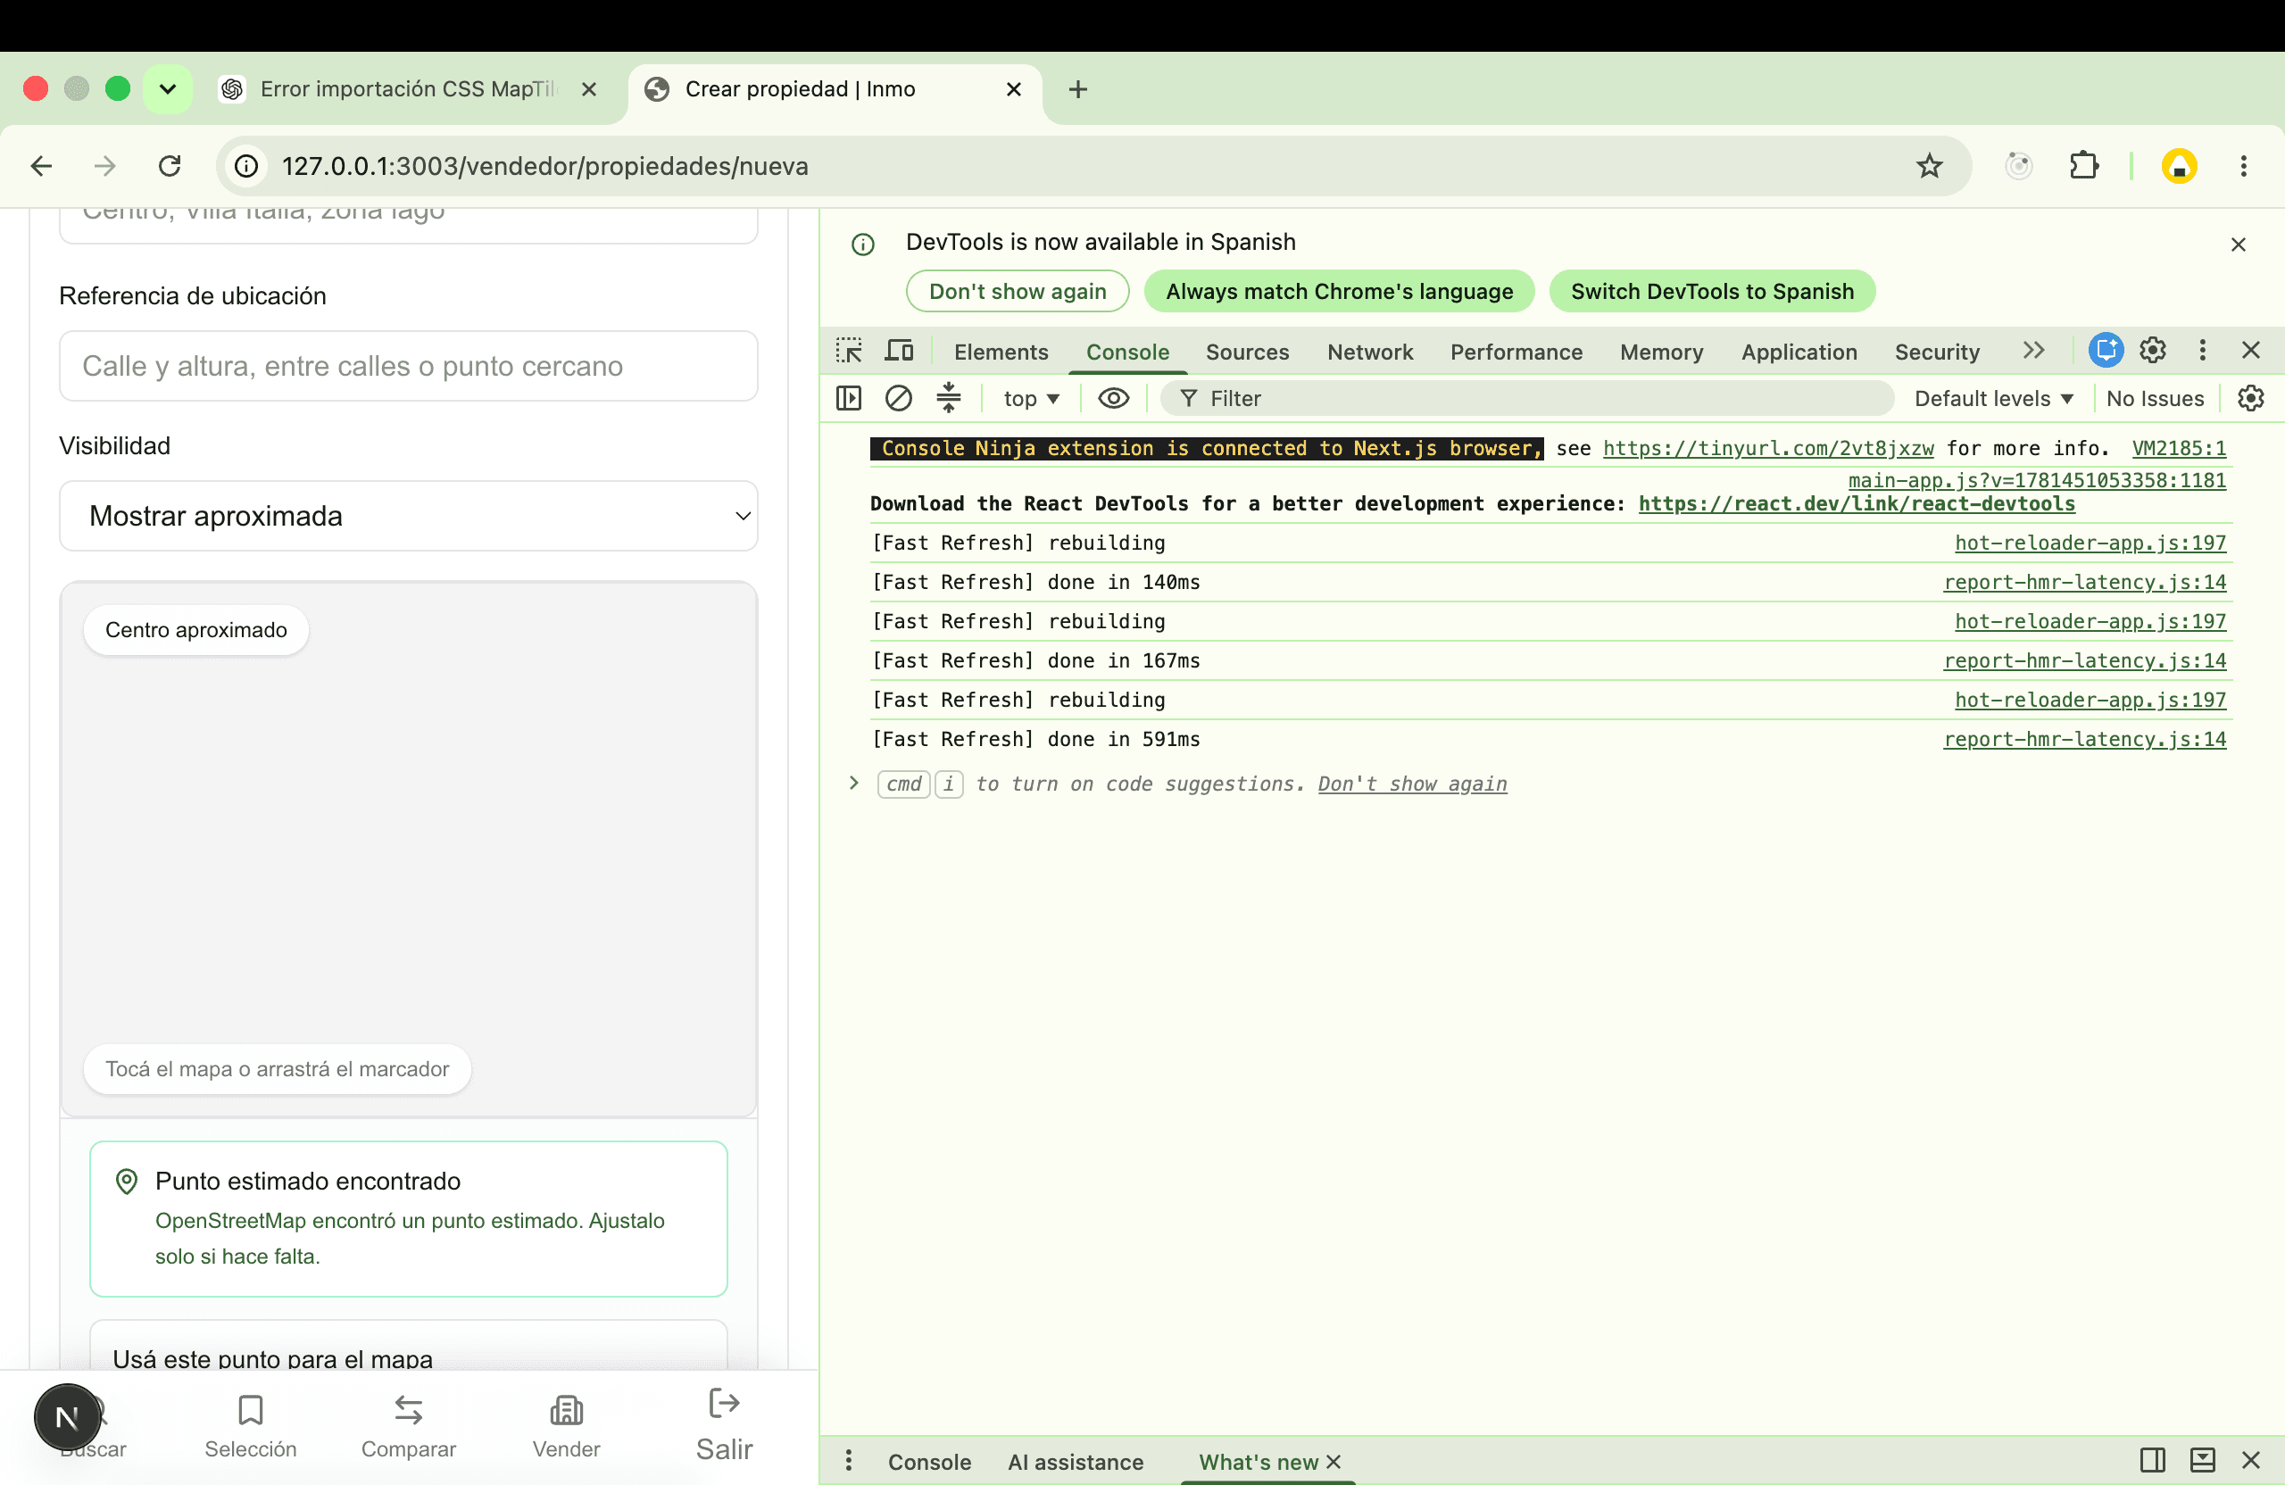This screenshot has width=2285, height=1485.
Task: Open VM2185:1 source link
Action: pos(2179,448)
